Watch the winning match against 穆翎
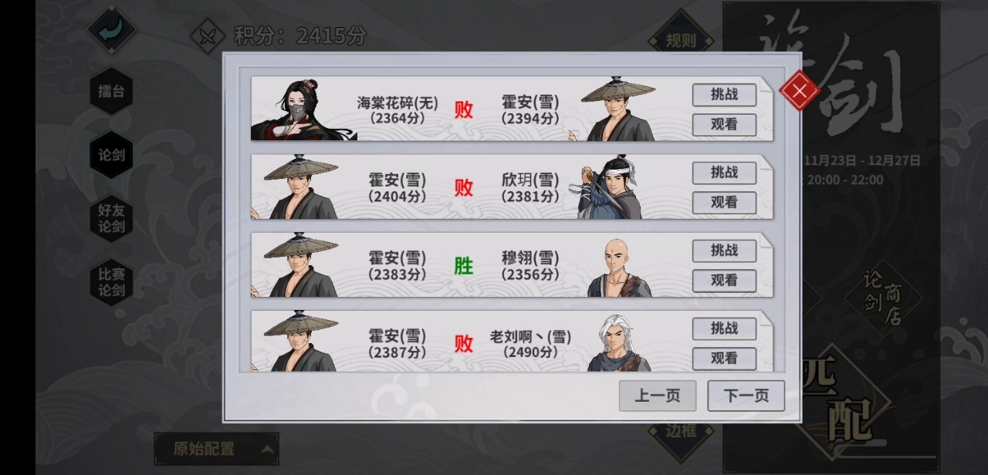The image size is (988, 475). (x=723, y=281)
